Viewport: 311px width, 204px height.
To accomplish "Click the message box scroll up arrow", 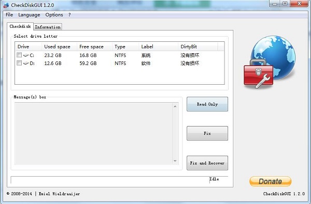I will [x=175, y=106].
